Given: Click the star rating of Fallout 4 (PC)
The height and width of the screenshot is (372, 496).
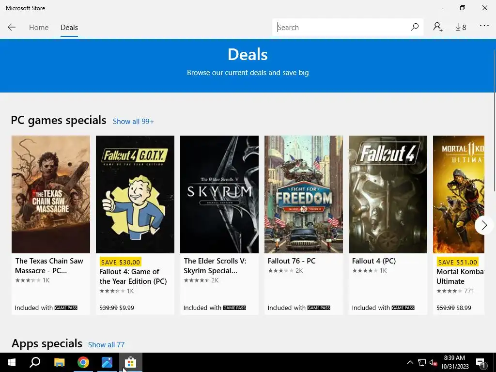Looking at the screenshot, I should pyautogui.click(x=365, y=270).
